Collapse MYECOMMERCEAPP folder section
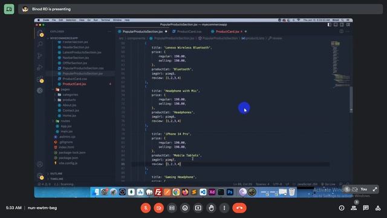The width and height of the screenshot is (387, 218). [64, 38]
